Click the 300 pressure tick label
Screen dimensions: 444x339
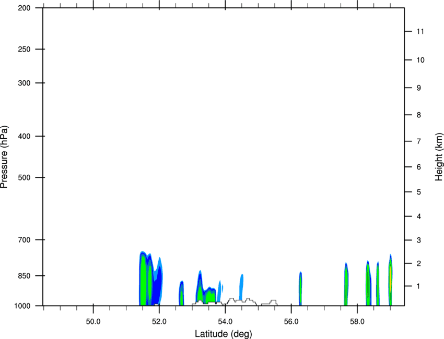24,83
